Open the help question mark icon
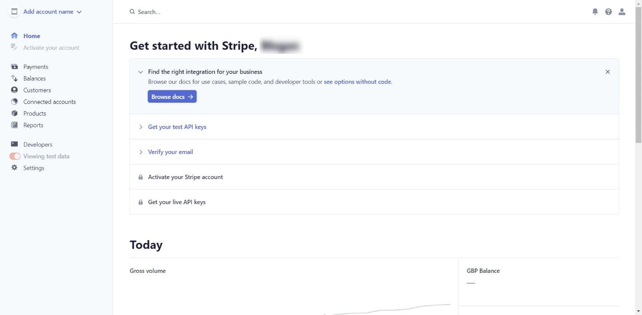Viewport: 642px width, 315px height. click(x=608, y=12)
